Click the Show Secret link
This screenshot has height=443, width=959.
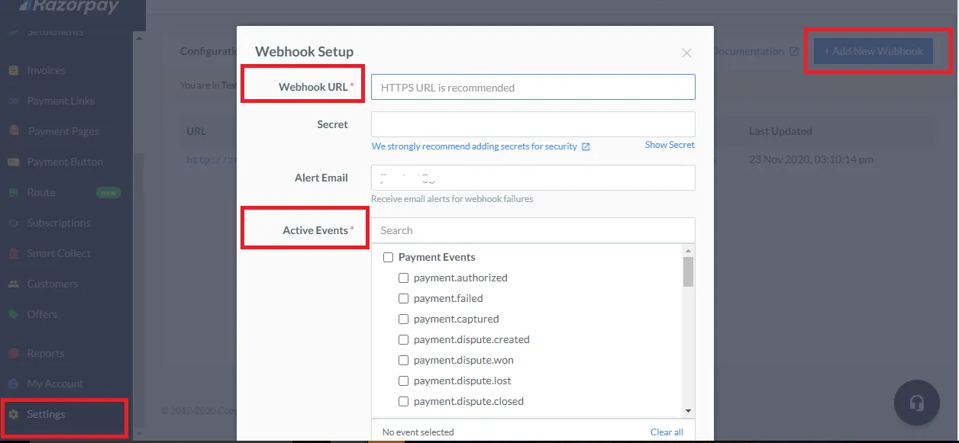pyautogui.click(x=670, y=145)
